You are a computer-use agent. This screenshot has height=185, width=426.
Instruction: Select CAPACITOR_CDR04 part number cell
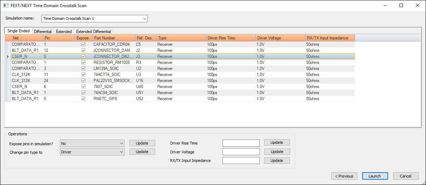point(114,44)
